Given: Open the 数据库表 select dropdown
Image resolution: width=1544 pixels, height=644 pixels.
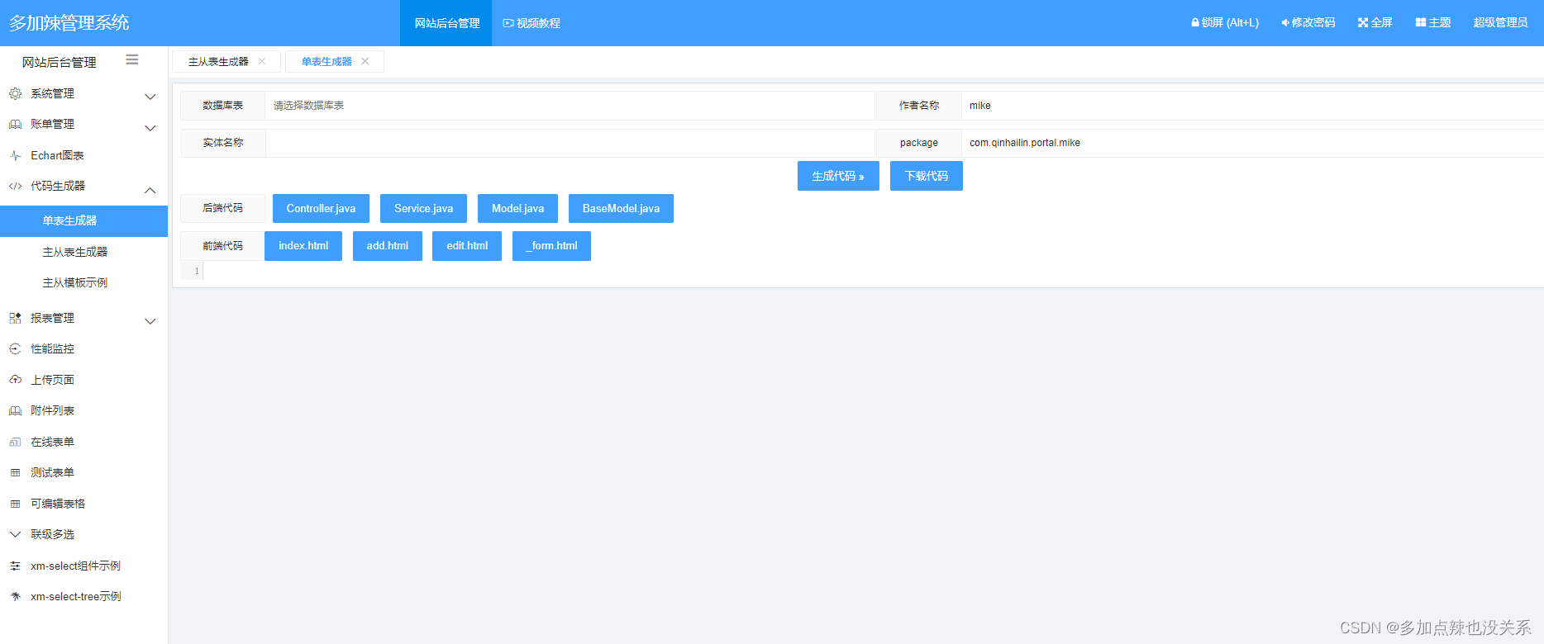Looking at the screenshot, I should click(x=569, y=106).
